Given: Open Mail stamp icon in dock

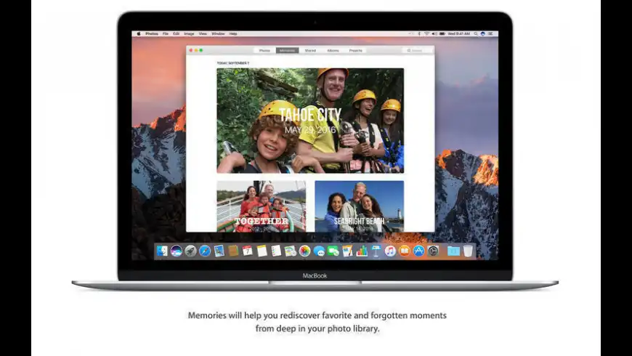Looking at the screenshot, I should point(219,251).
